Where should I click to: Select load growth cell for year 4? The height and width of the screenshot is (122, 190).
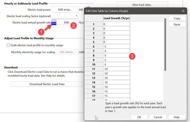(x=117, y=38)
